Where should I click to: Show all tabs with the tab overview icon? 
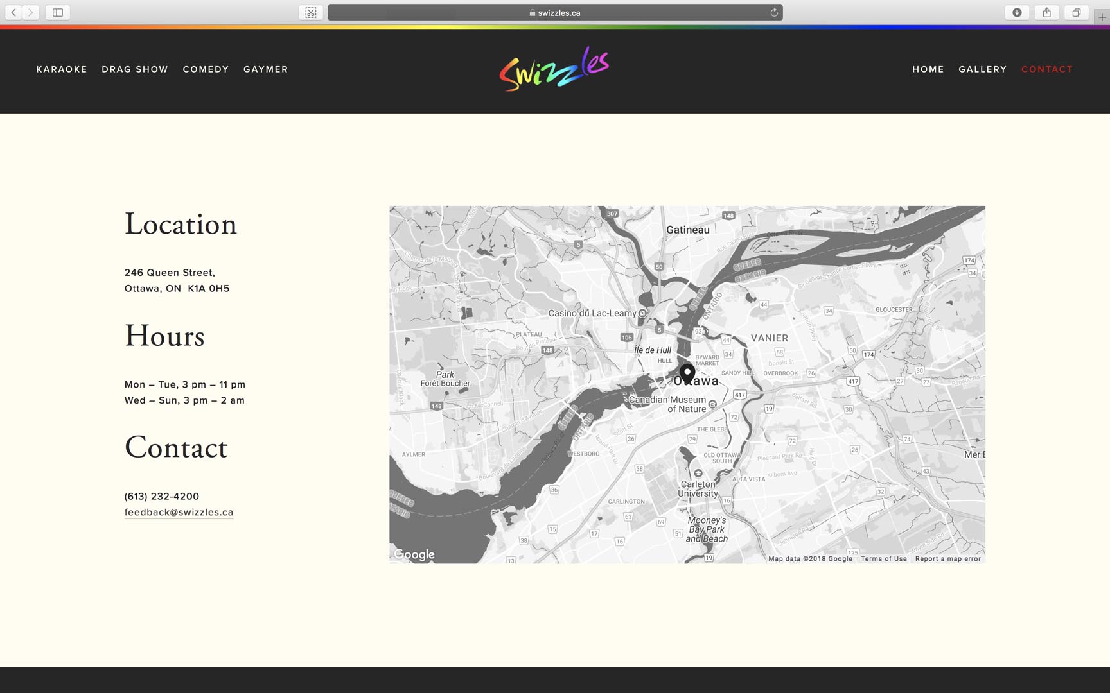pos(1077,12)
